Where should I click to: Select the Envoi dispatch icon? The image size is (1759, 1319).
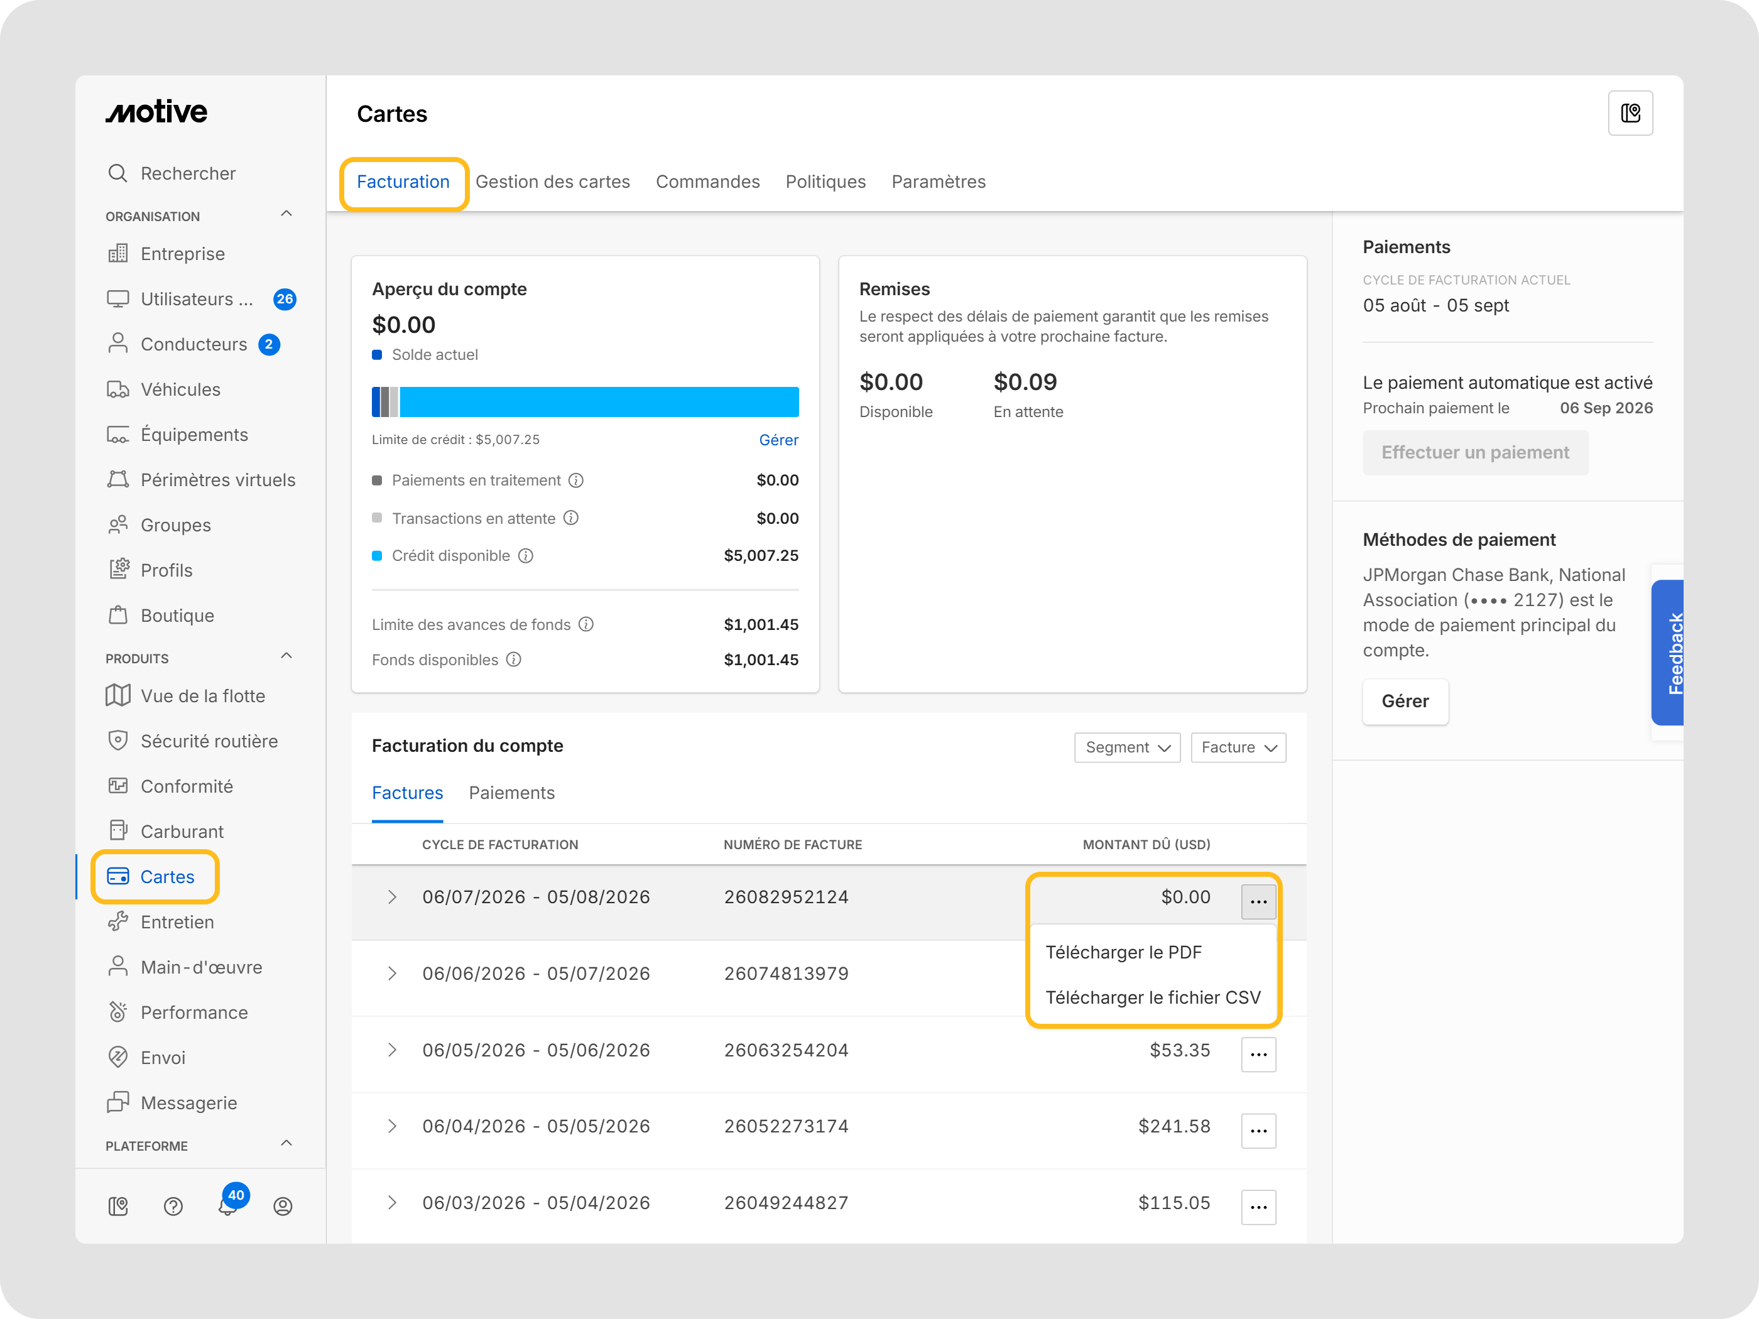tap(117, 1058)
